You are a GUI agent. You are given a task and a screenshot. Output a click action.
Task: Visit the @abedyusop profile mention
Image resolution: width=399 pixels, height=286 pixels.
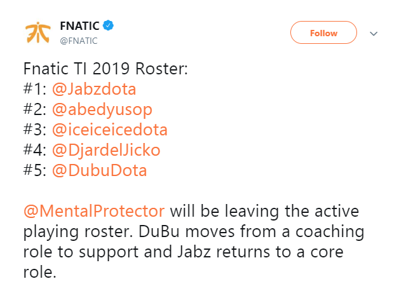102,110
